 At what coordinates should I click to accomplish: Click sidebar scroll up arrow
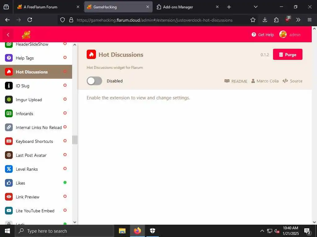click(75, 45)
